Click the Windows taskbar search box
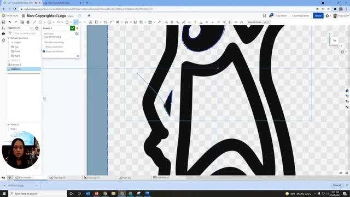 (x=38, y=193)
